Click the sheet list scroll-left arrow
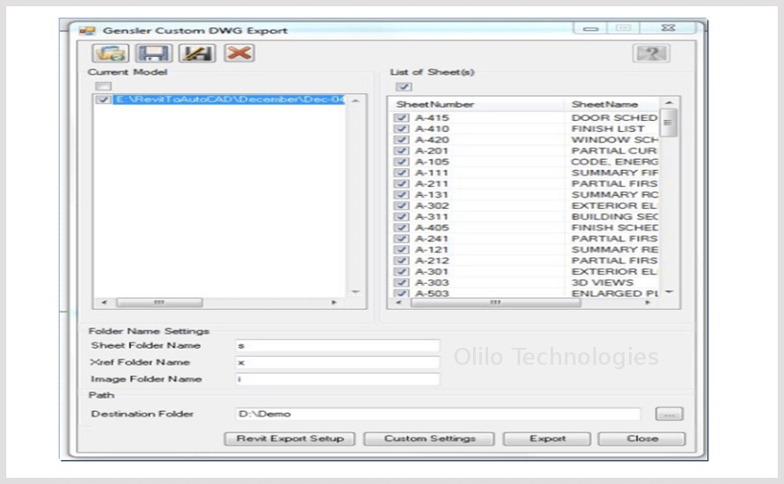Screen dimensions: 784x484 tap(398, 302)
